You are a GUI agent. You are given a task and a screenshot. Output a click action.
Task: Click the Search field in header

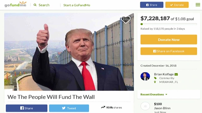click(x=44, y=5)
